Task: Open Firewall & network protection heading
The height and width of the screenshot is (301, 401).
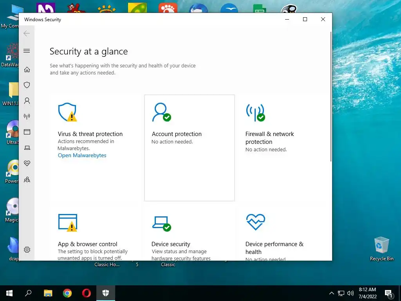Action: click(x=269, y=138)
